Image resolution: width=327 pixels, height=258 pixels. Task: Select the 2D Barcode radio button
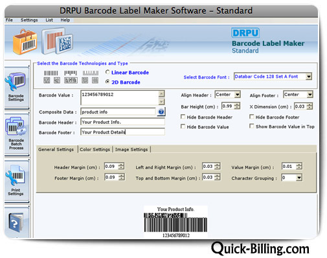(107, 82)
